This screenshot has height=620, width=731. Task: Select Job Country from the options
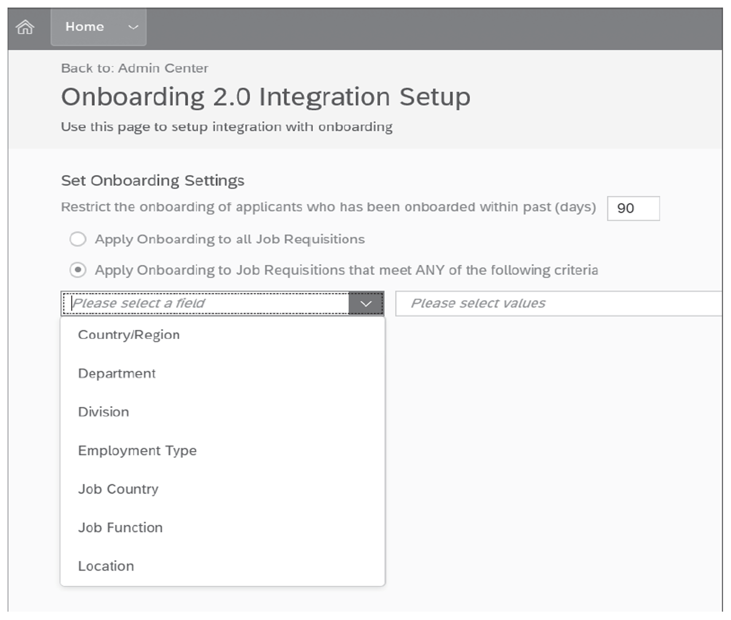tap(118, 489)
